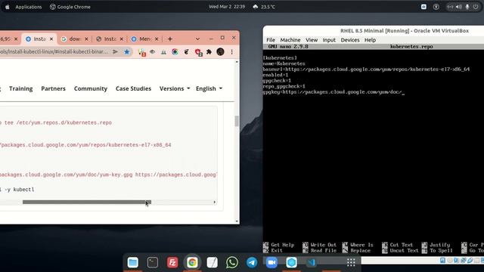The height and width of the screenshot is (272, 484).
Task: Open the English language dropdown
Action: point(209,88)
